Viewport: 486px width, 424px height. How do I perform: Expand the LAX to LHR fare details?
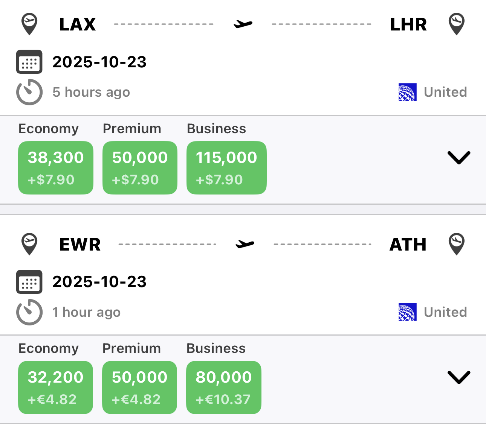458,158
